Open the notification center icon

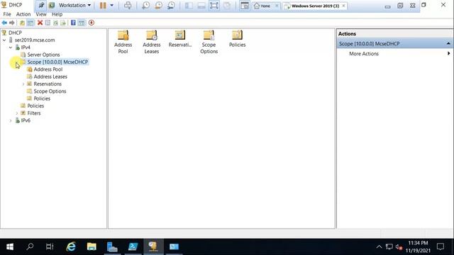pos(441,246)
